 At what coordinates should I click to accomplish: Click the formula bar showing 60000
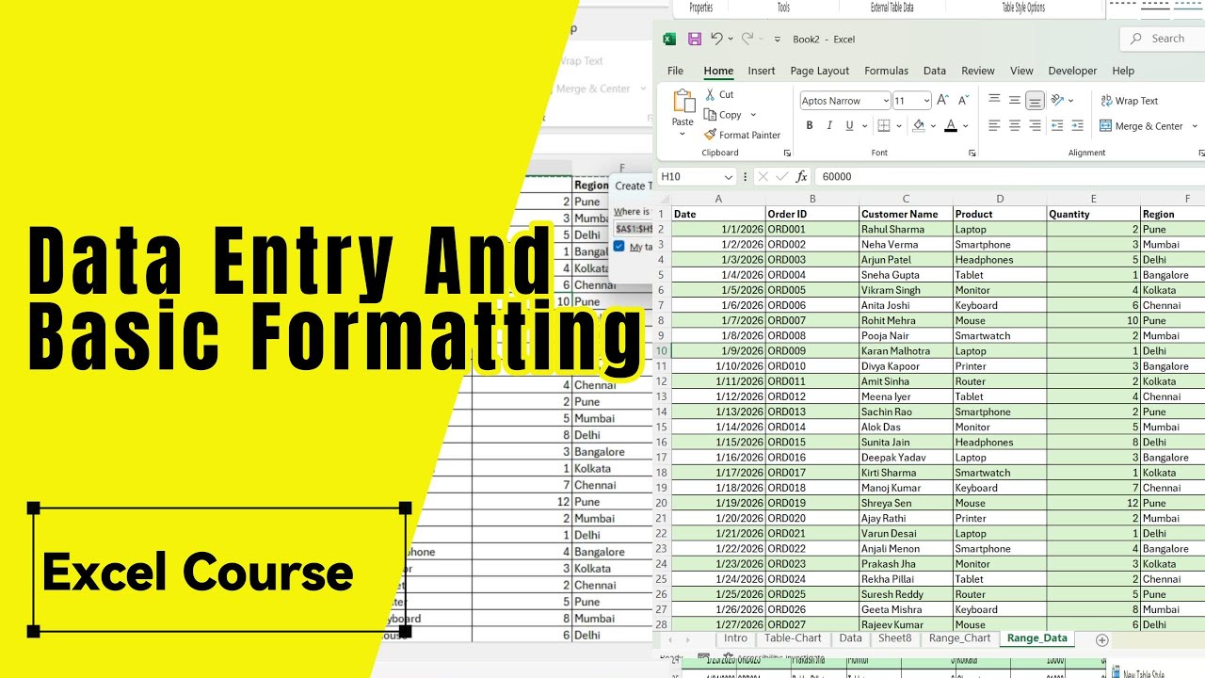[x=1009, y=176]
